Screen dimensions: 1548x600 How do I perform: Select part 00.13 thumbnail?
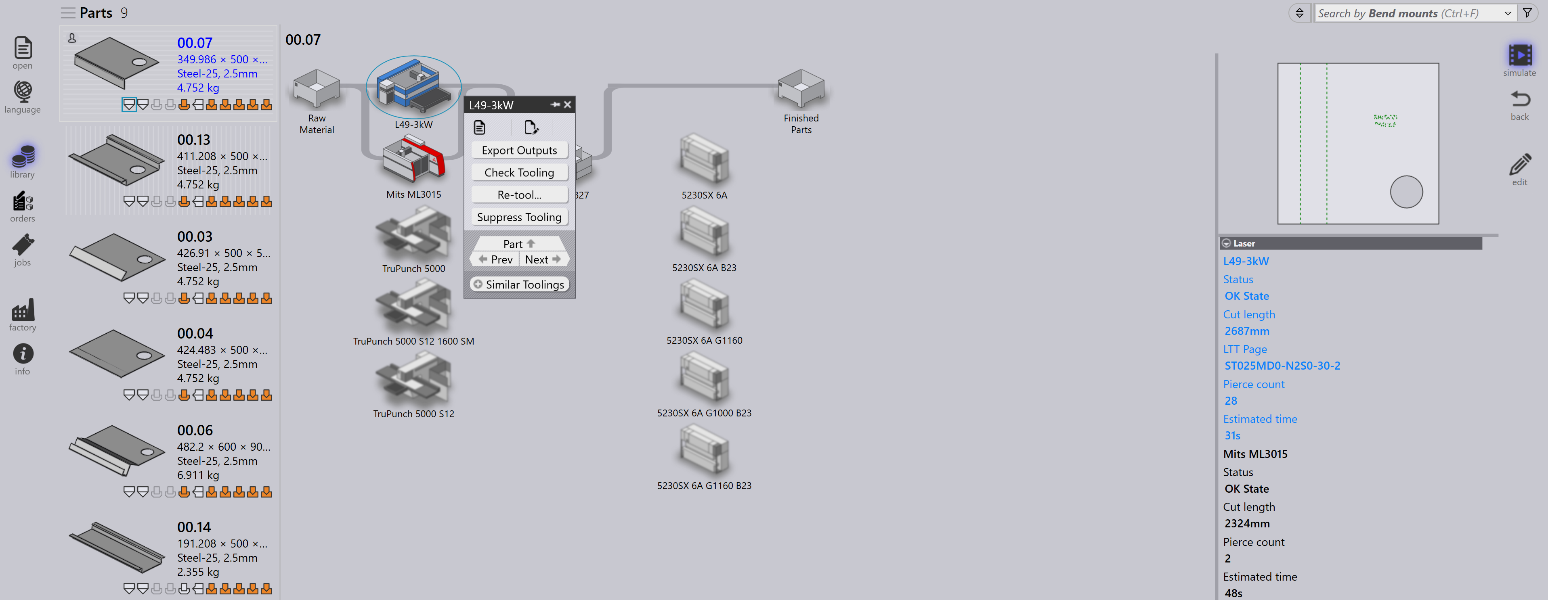point(117,160)
